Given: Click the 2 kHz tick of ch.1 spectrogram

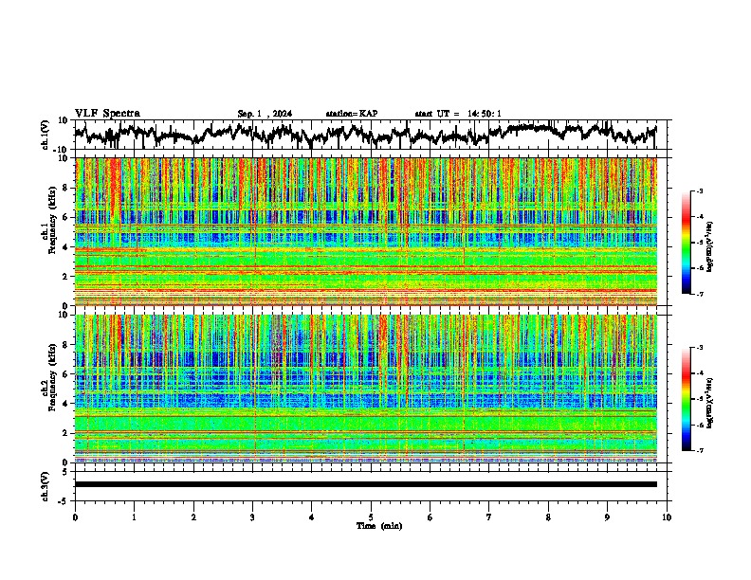Looking at the screenshot, I should [x=65, y=277].
